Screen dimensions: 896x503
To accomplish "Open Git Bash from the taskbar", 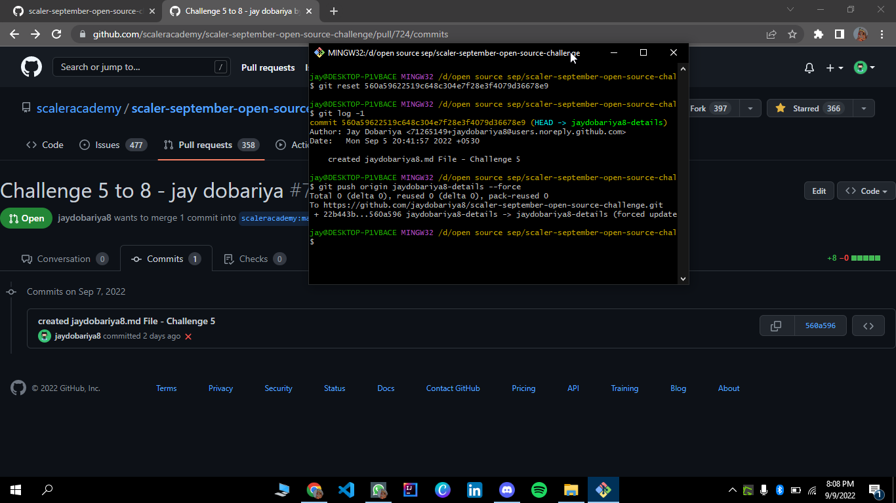I will pos(603,490).
